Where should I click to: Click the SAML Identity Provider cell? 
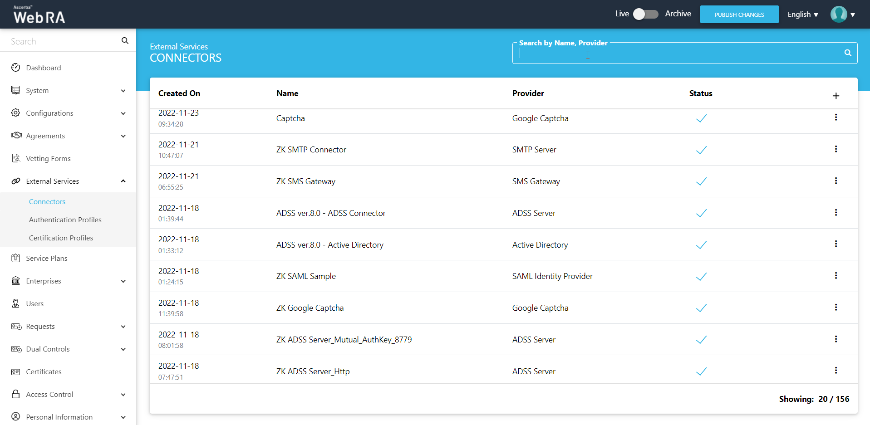(552, 276)
